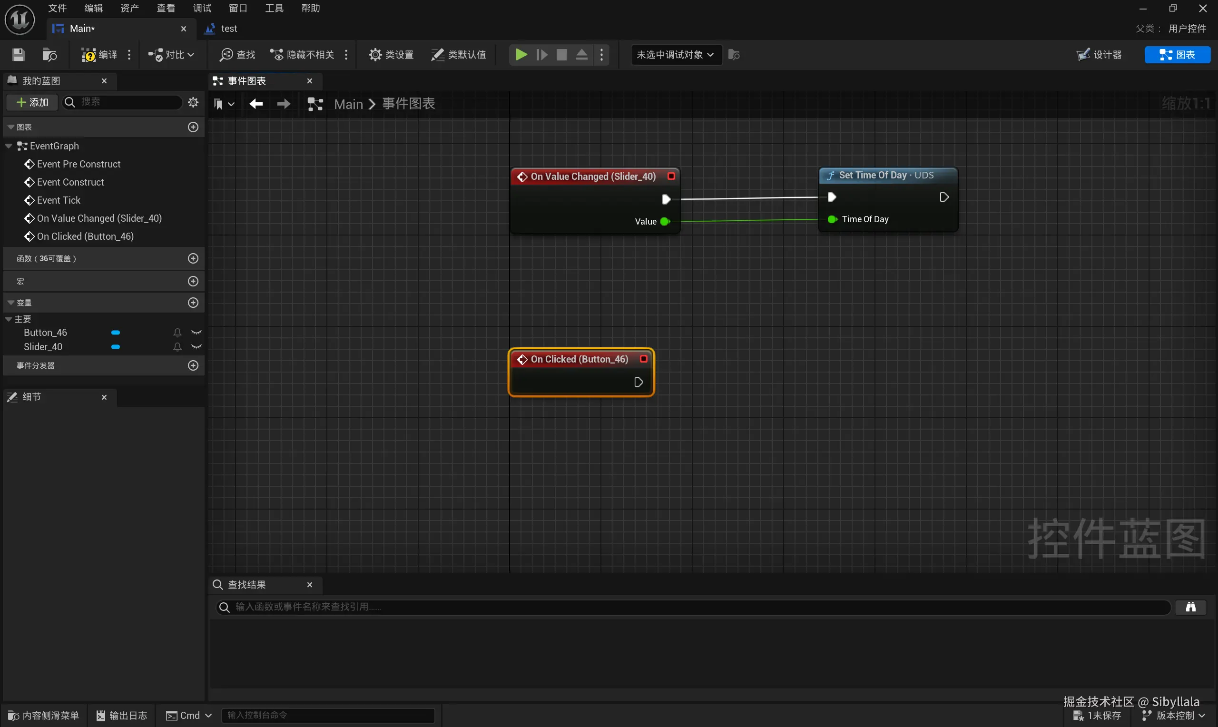Switch to the test tab

[x=228, y=29]
